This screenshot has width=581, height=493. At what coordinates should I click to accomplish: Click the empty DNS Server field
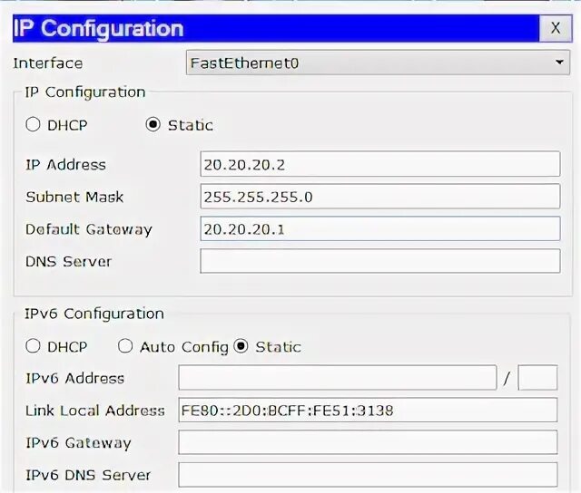click(x=380, y=261)
